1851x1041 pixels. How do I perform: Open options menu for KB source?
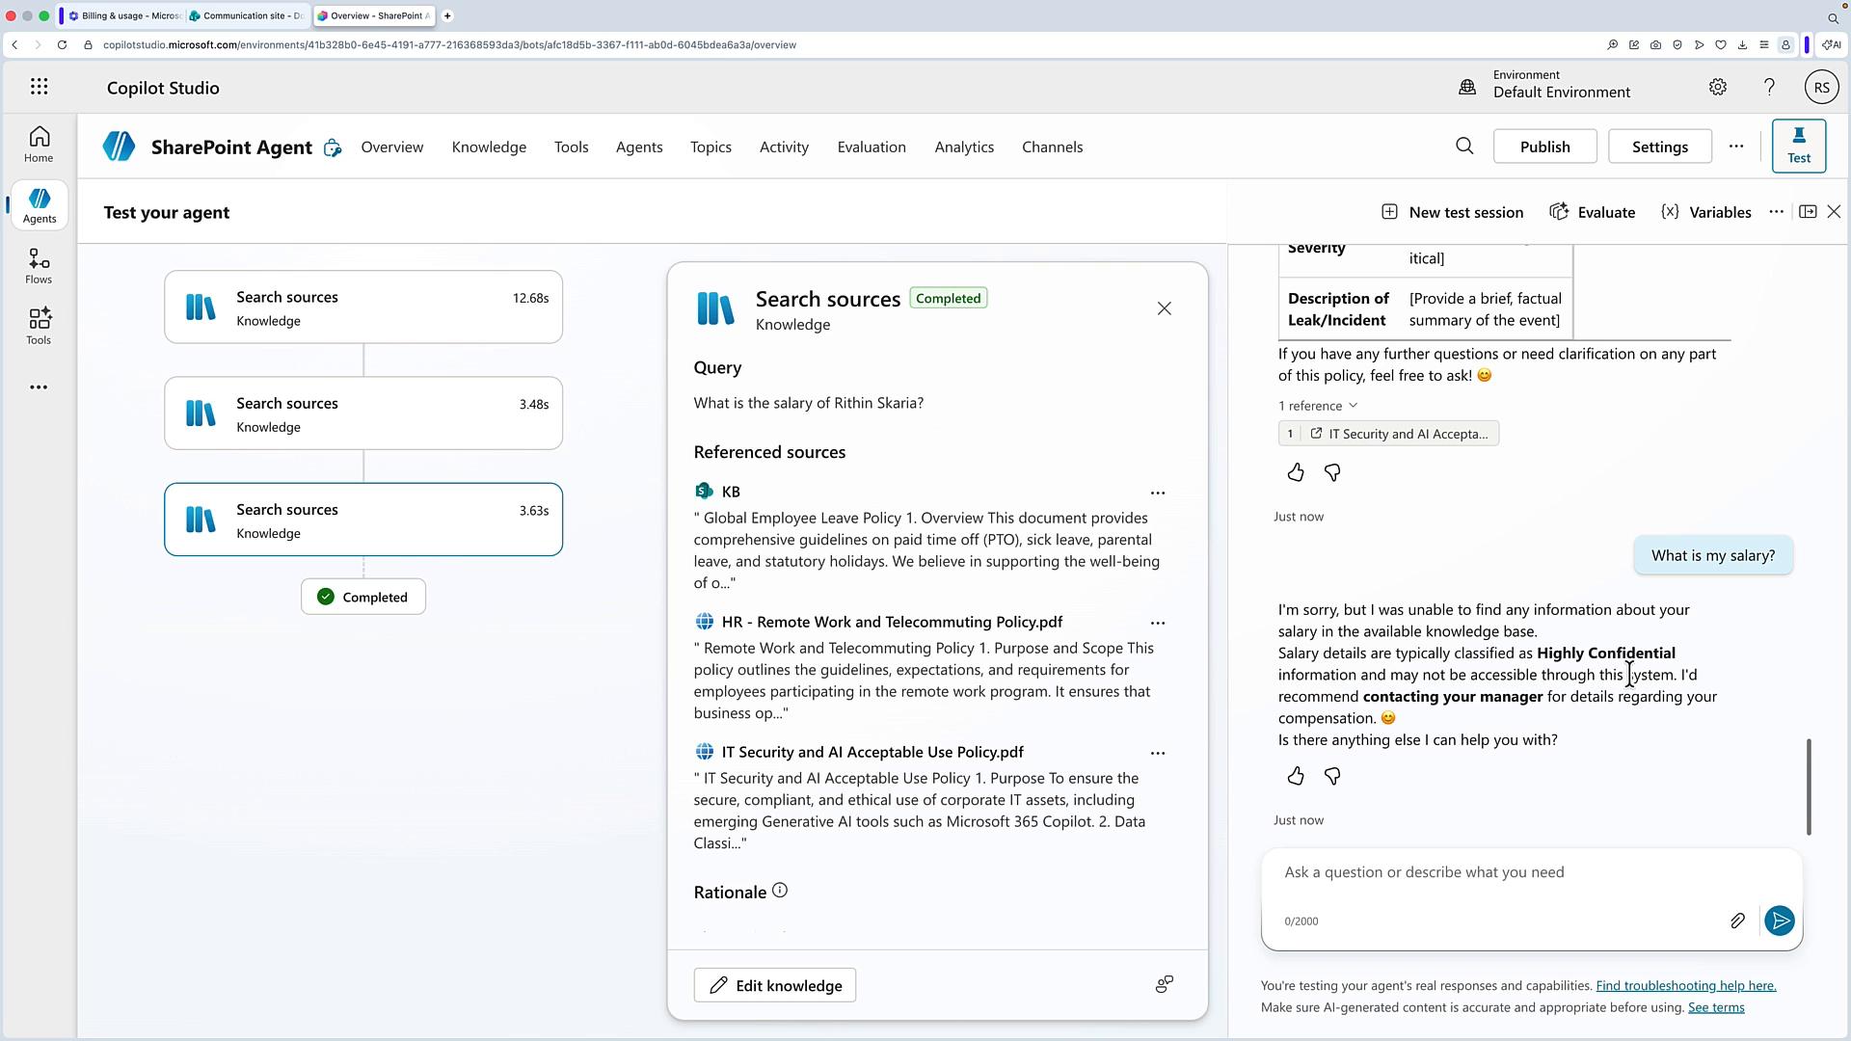coord(1158,493)
